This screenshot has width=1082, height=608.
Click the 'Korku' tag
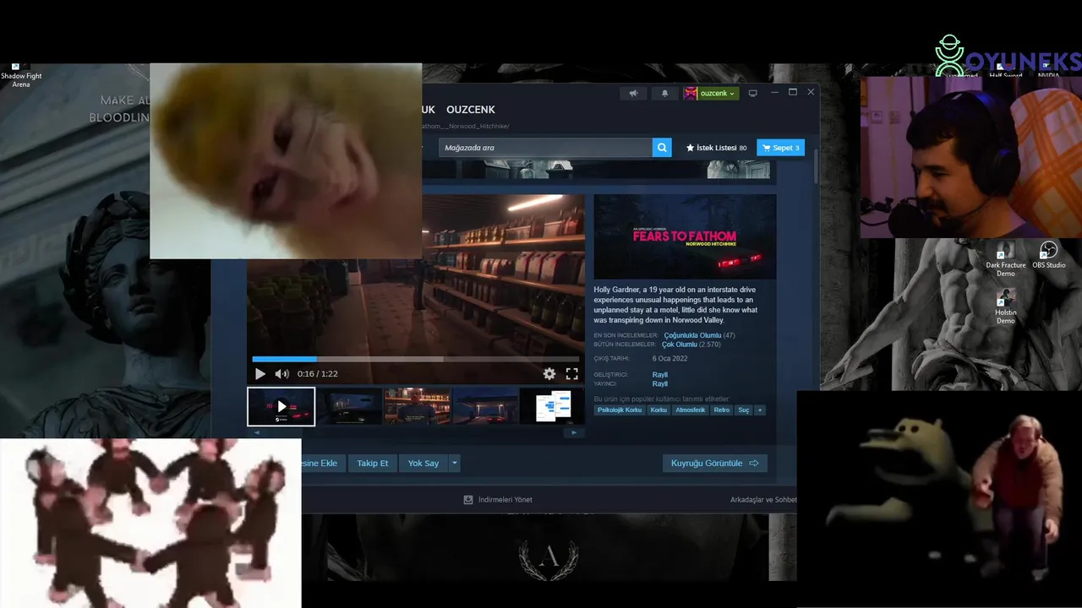(x=658, y=410)
